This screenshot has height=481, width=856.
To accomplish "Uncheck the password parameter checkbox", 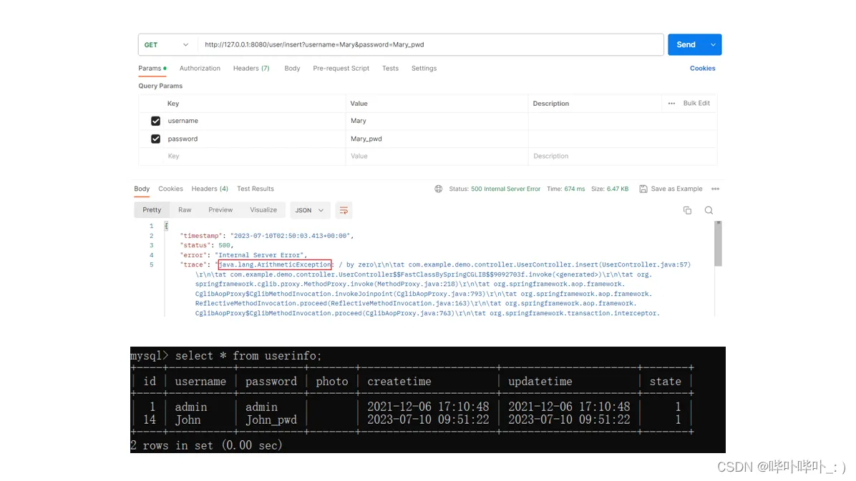I will click(155, 139).
